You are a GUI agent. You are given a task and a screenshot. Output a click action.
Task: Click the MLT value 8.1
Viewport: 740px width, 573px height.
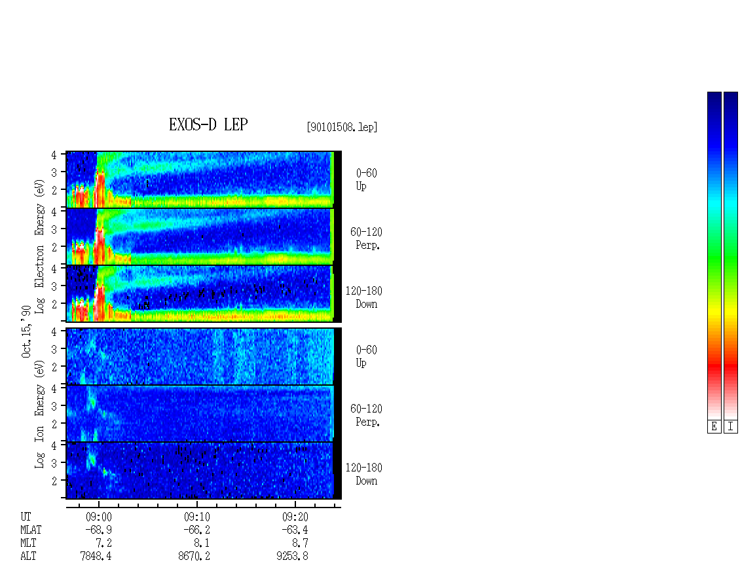(201, 544)
